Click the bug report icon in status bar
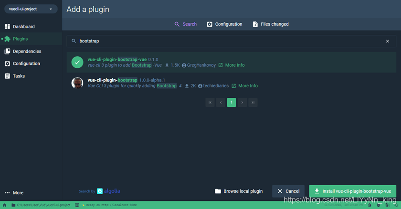401x209 pixels. 379,205
